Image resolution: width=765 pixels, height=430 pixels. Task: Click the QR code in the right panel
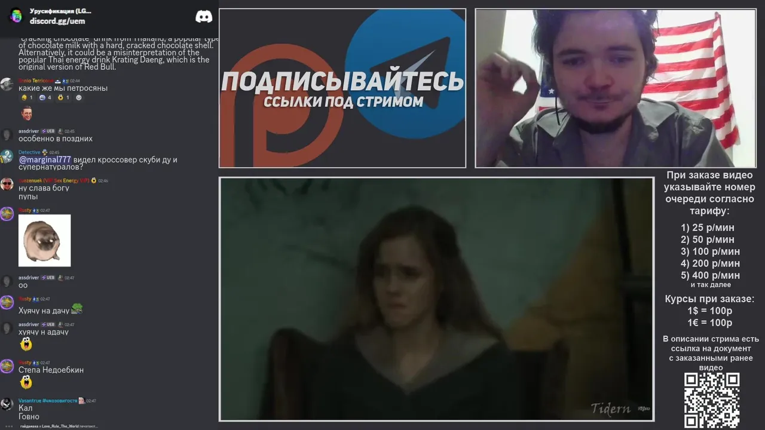tap(712, 400)
